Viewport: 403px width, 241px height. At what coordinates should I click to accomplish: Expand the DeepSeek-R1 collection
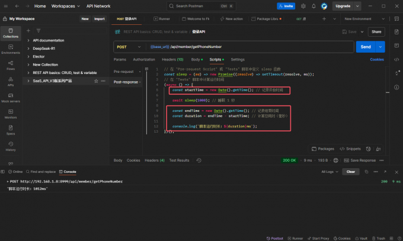coord(28,49)
